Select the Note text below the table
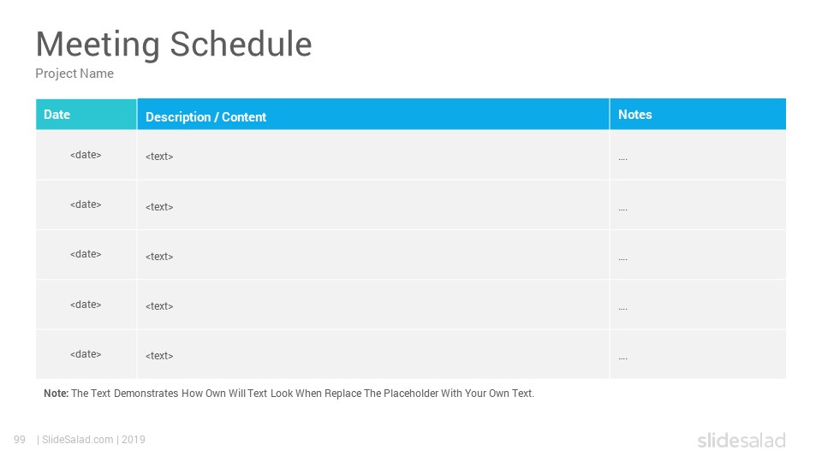822x462 pixels. click(289, 394)
